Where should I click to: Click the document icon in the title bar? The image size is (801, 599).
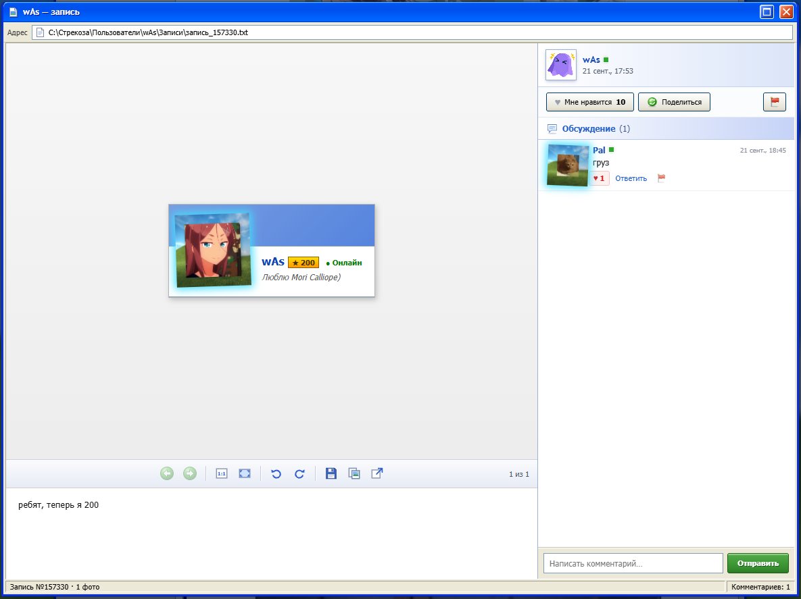point(14,11)
